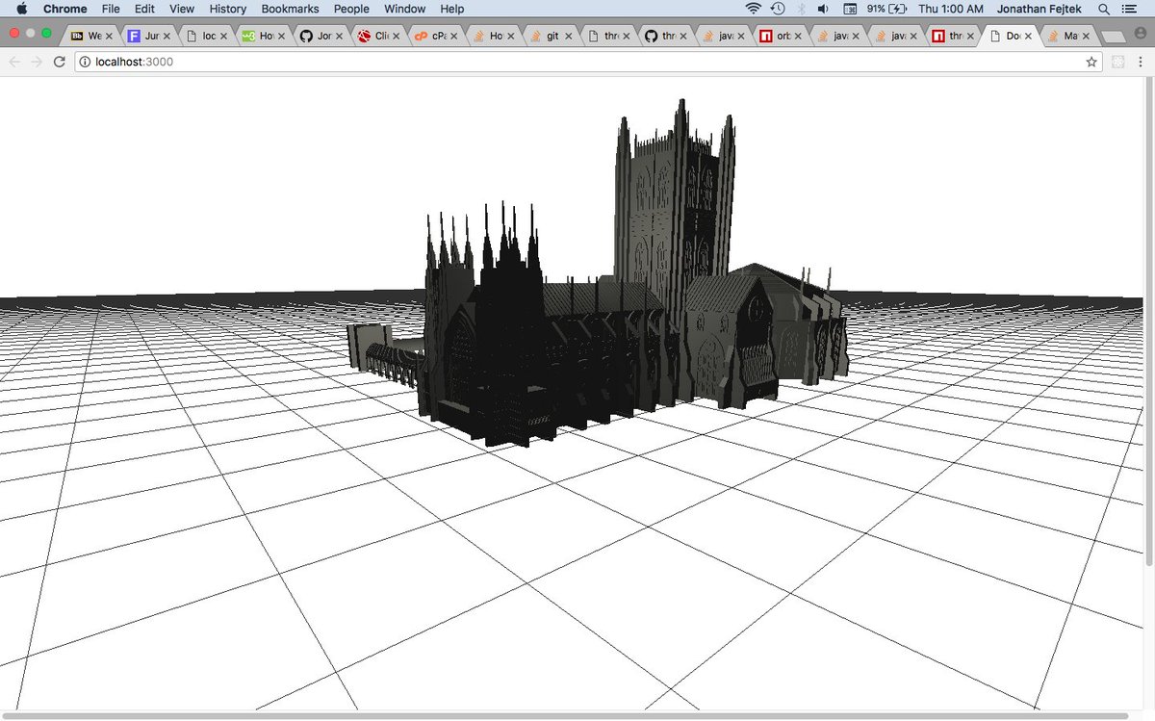The image size is (1155, 721).
Task: Click the Wi-Fi status icon
Action: pos(753,9)
